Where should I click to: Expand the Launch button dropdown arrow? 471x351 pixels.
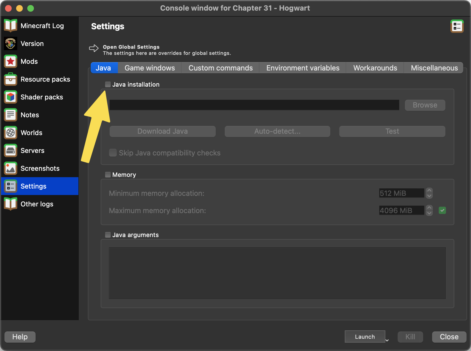[x=387, y=340]
